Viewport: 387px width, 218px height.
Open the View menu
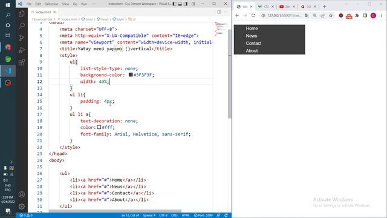[65, 4]
